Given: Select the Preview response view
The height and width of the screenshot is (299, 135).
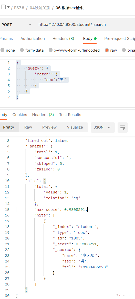Looking at the screenshot, I should pos(49,127).
